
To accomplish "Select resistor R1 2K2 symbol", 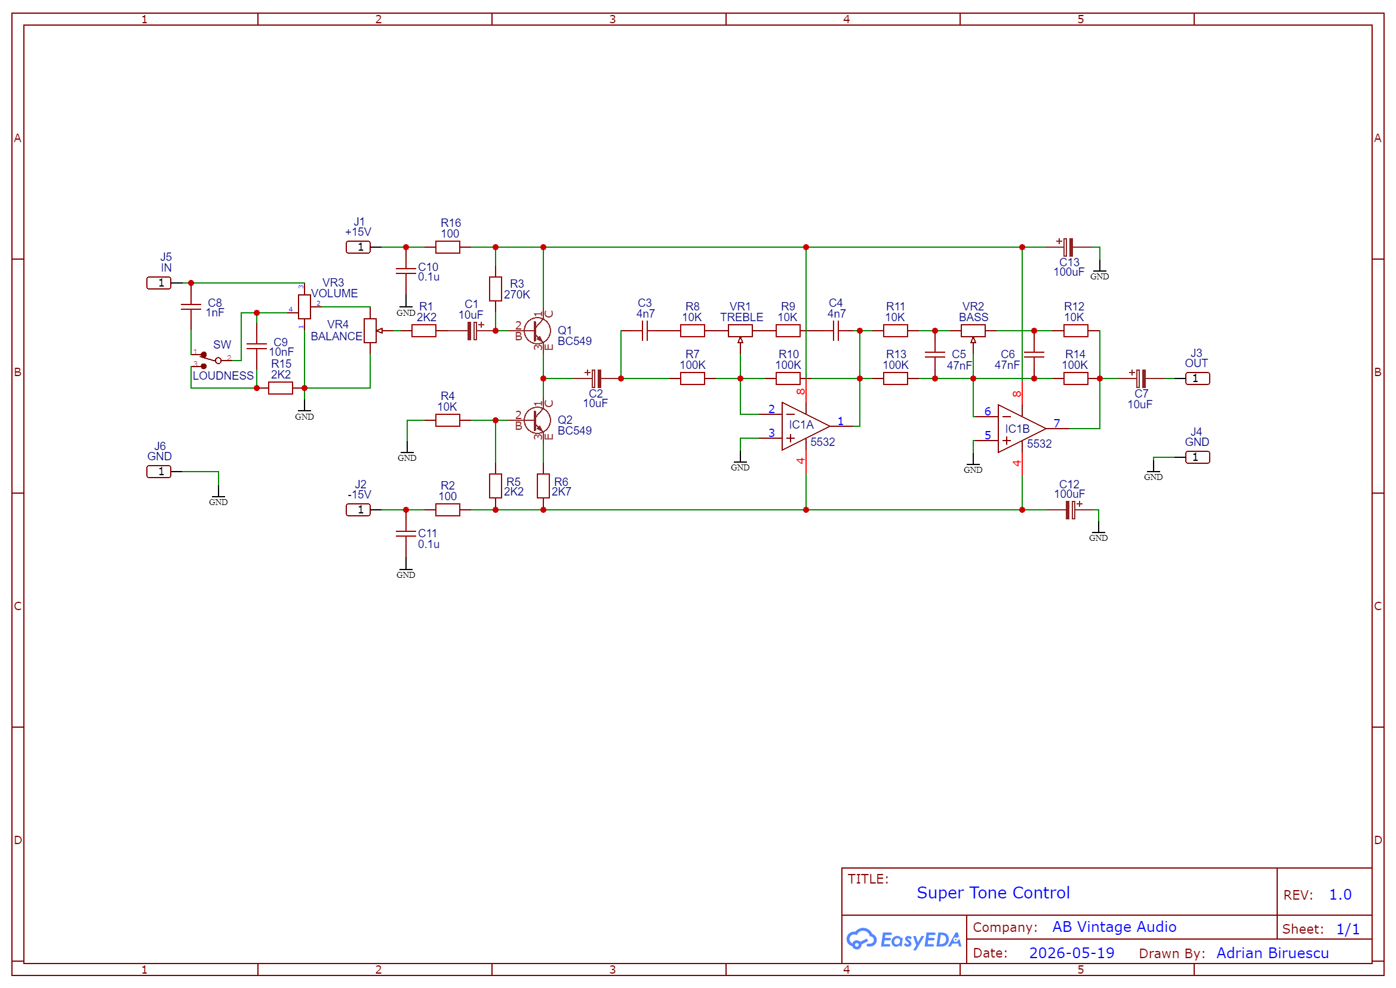I will 423,331.
